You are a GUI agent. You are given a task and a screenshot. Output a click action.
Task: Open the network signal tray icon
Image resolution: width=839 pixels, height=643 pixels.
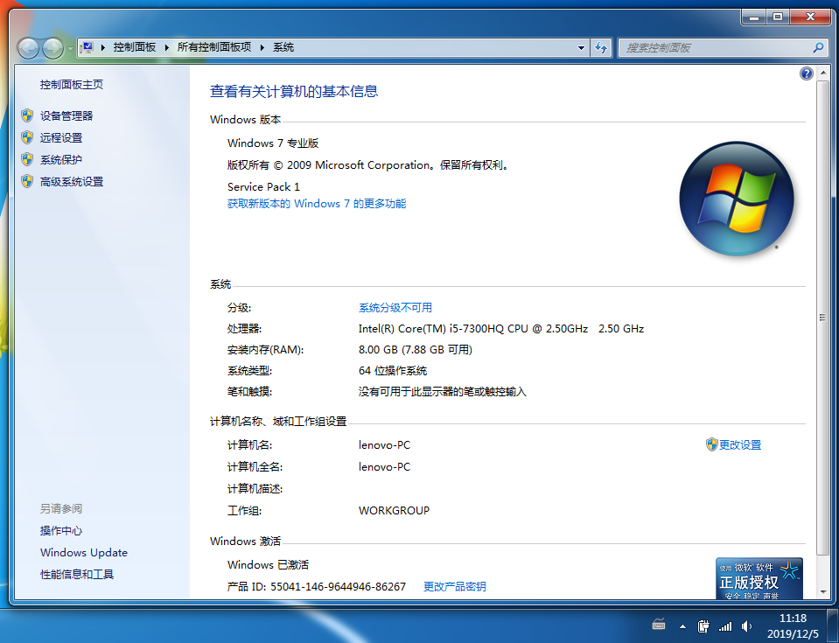pyautogui.click(x=724, y=626)
